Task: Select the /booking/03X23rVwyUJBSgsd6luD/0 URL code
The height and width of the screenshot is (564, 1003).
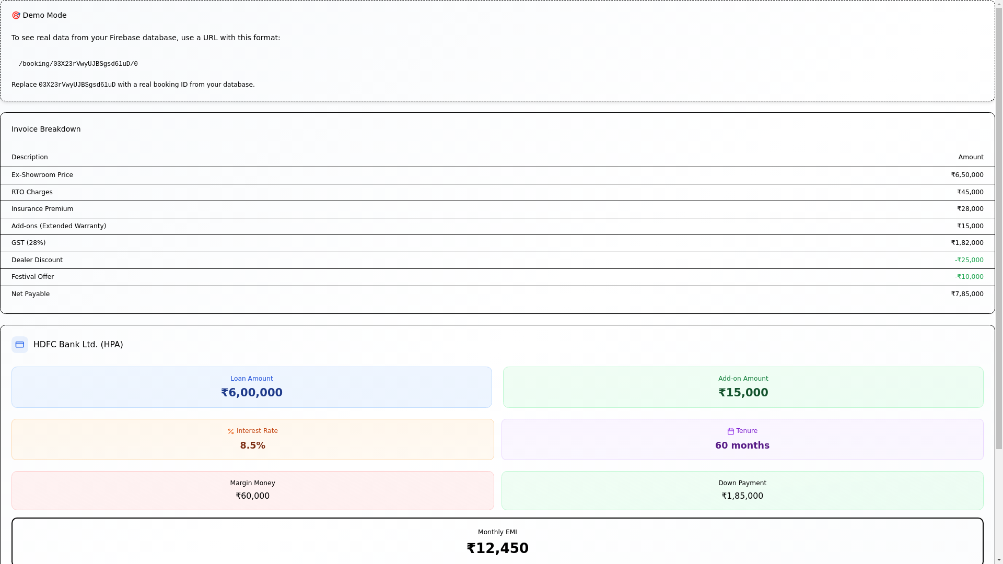Action: 78,64
